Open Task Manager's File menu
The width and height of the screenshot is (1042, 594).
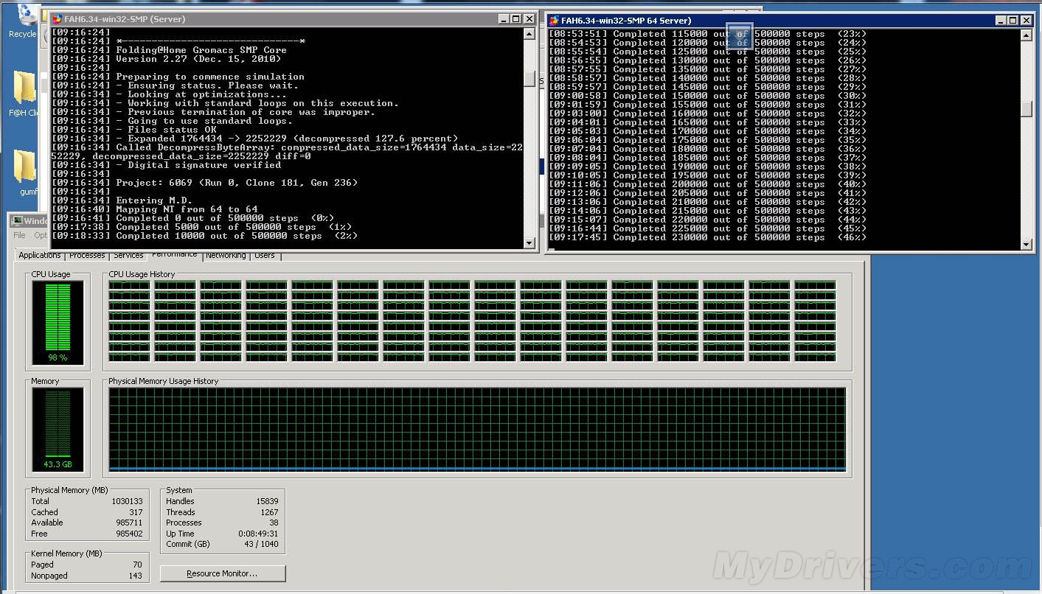(19, 236)
